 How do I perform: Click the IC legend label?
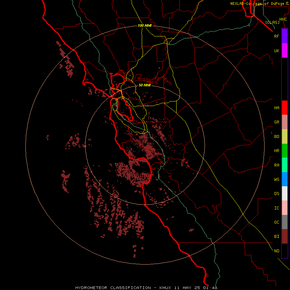pos(276,208)
